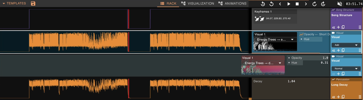Step backward one frame
The width and height of the screenshot is (363, 100).
coord(280,4)
